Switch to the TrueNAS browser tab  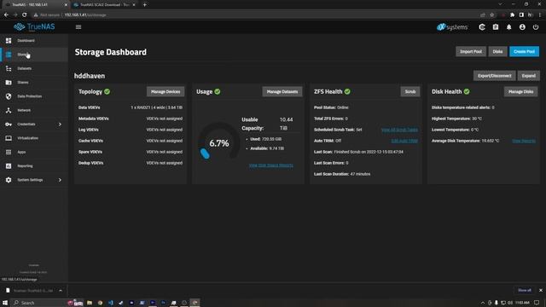pos(35,5)
